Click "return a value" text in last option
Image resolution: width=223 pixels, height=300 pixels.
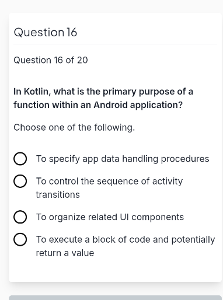tap(65, 253)
